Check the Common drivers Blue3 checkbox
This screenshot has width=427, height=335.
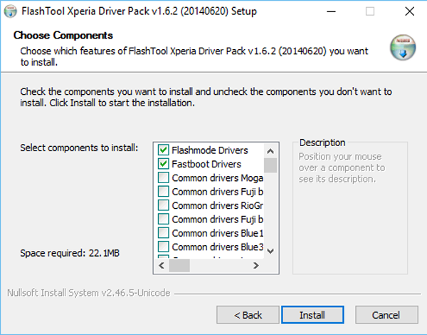164,247
